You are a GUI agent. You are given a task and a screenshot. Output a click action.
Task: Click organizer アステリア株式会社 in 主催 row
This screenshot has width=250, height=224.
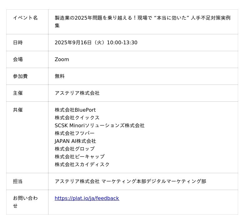[x=77, y=93]
